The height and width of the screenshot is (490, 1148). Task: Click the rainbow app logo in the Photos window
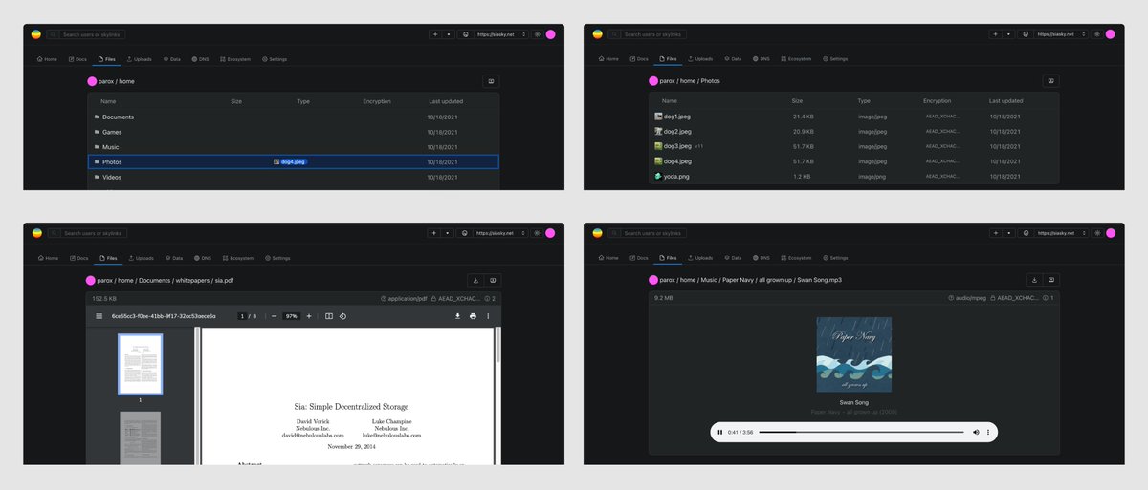pyautogui.click(x=597, y=34)
